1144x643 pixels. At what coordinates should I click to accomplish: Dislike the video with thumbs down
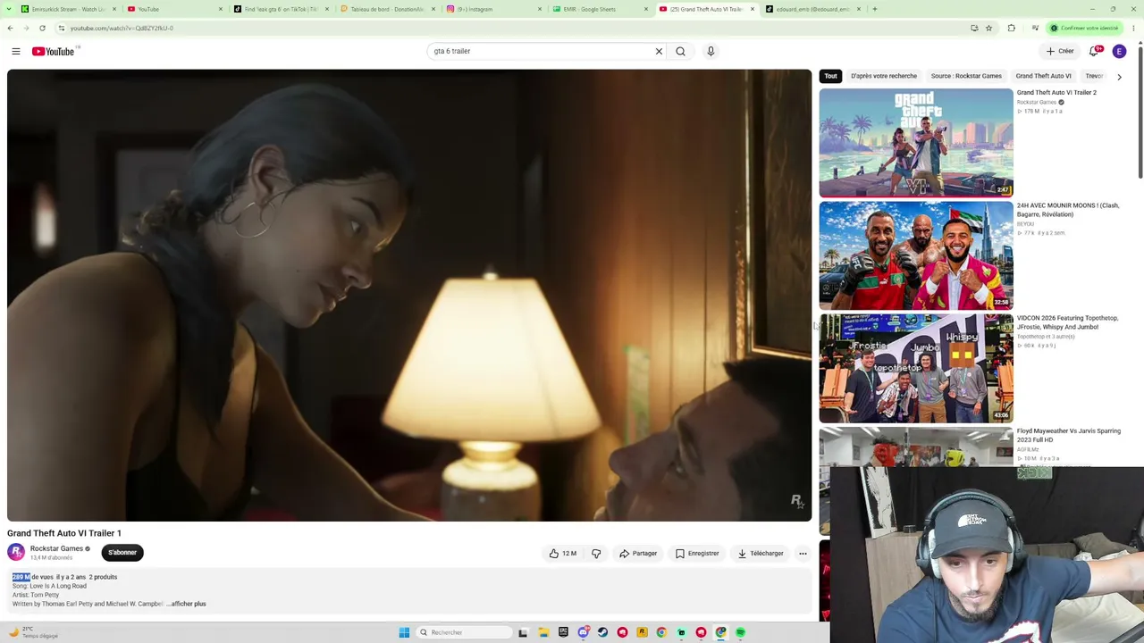596,553
